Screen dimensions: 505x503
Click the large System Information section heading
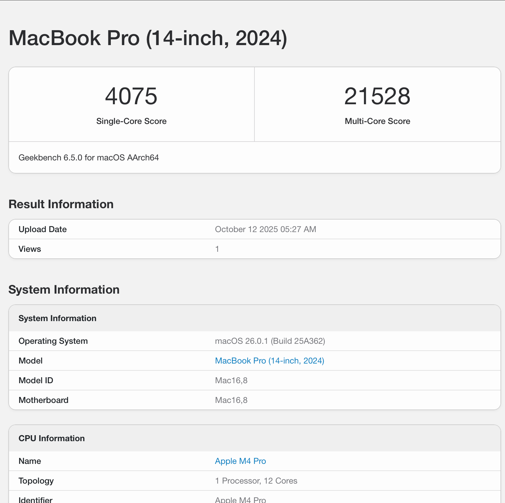coord(64,290)
